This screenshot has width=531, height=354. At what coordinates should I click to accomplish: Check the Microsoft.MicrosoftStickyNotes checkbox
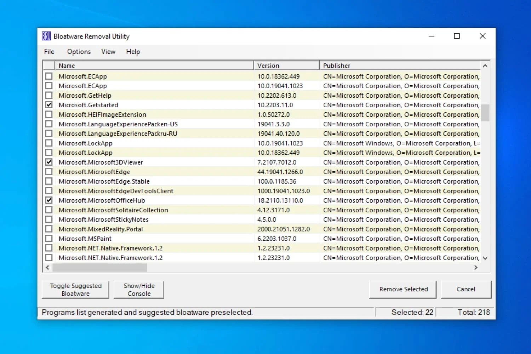tap(49, 219)
